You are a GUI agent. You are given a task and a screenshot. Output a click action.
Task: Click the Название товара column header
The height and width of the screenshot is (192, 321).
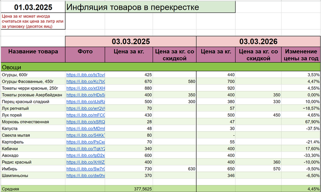click(x=33, y=52)
